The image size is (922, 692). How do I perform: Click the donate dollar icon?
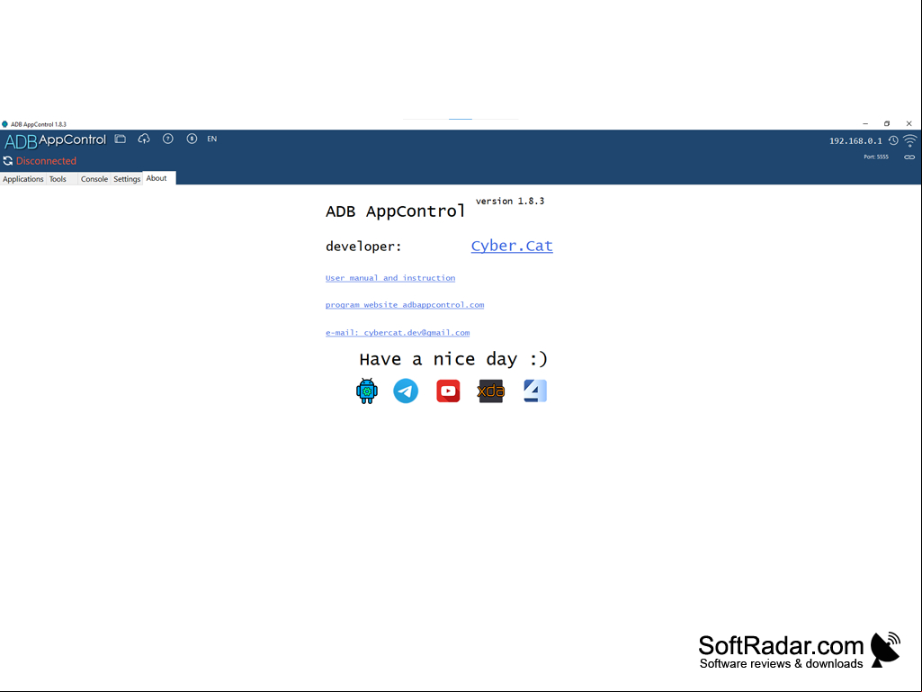click(192, 139)
